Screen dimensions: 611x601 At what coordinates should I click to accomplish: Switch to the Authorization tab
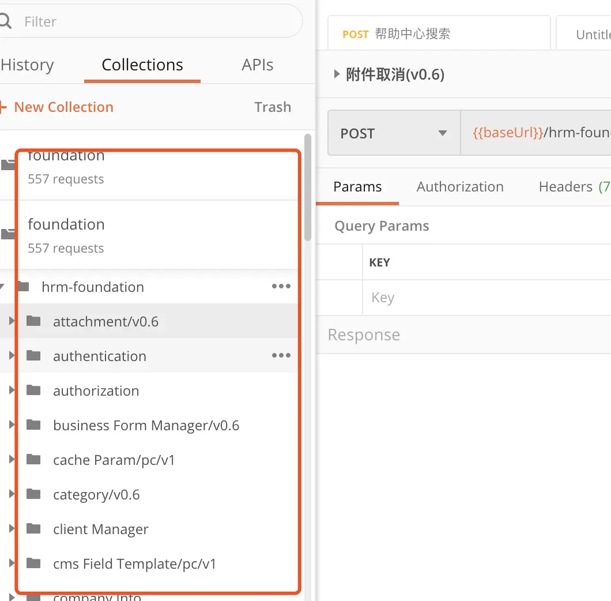tap(460, 186)
